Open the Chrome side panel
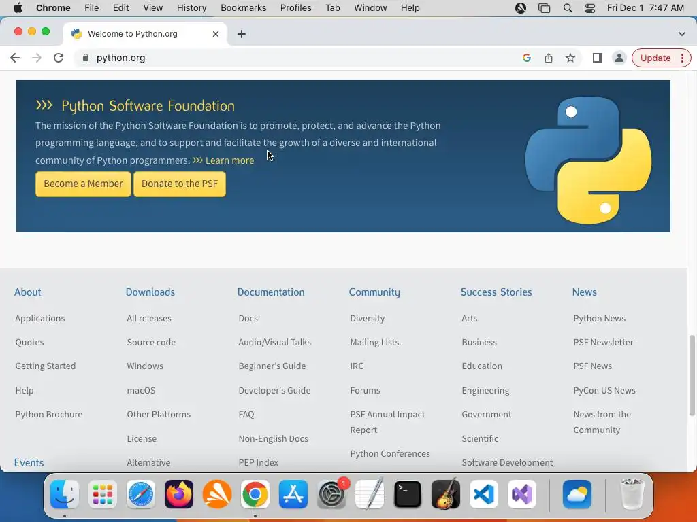 pos(598,58)
